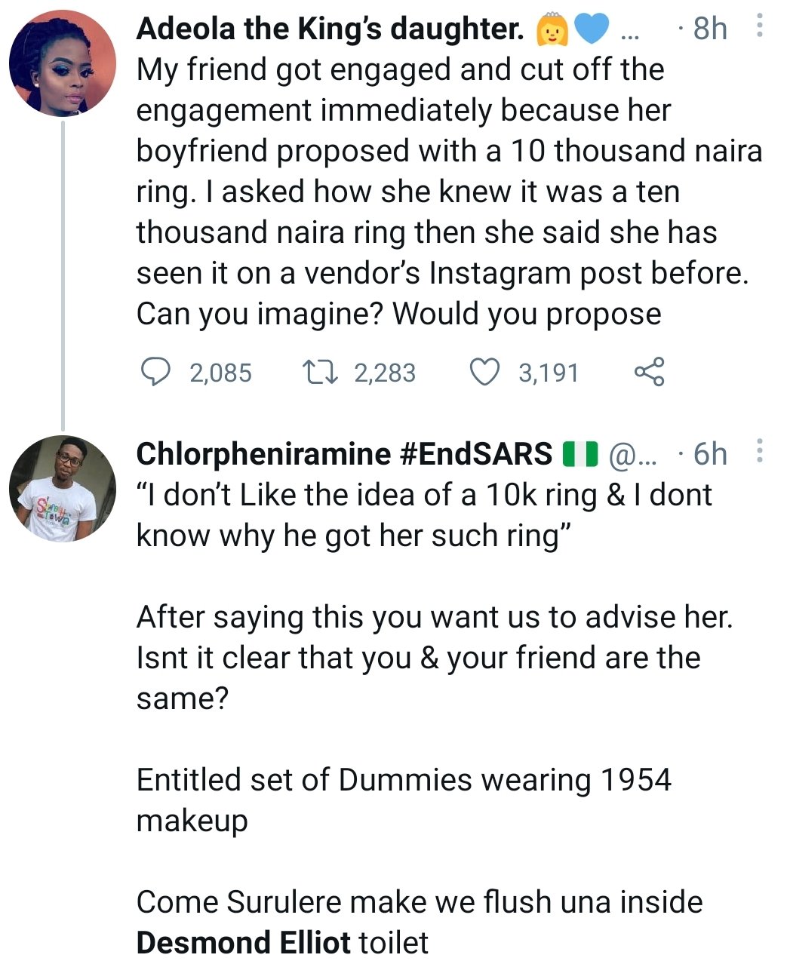Open Chlorpheniramine's profile picture
Screen dimensions: 787x964
[63, 489]
